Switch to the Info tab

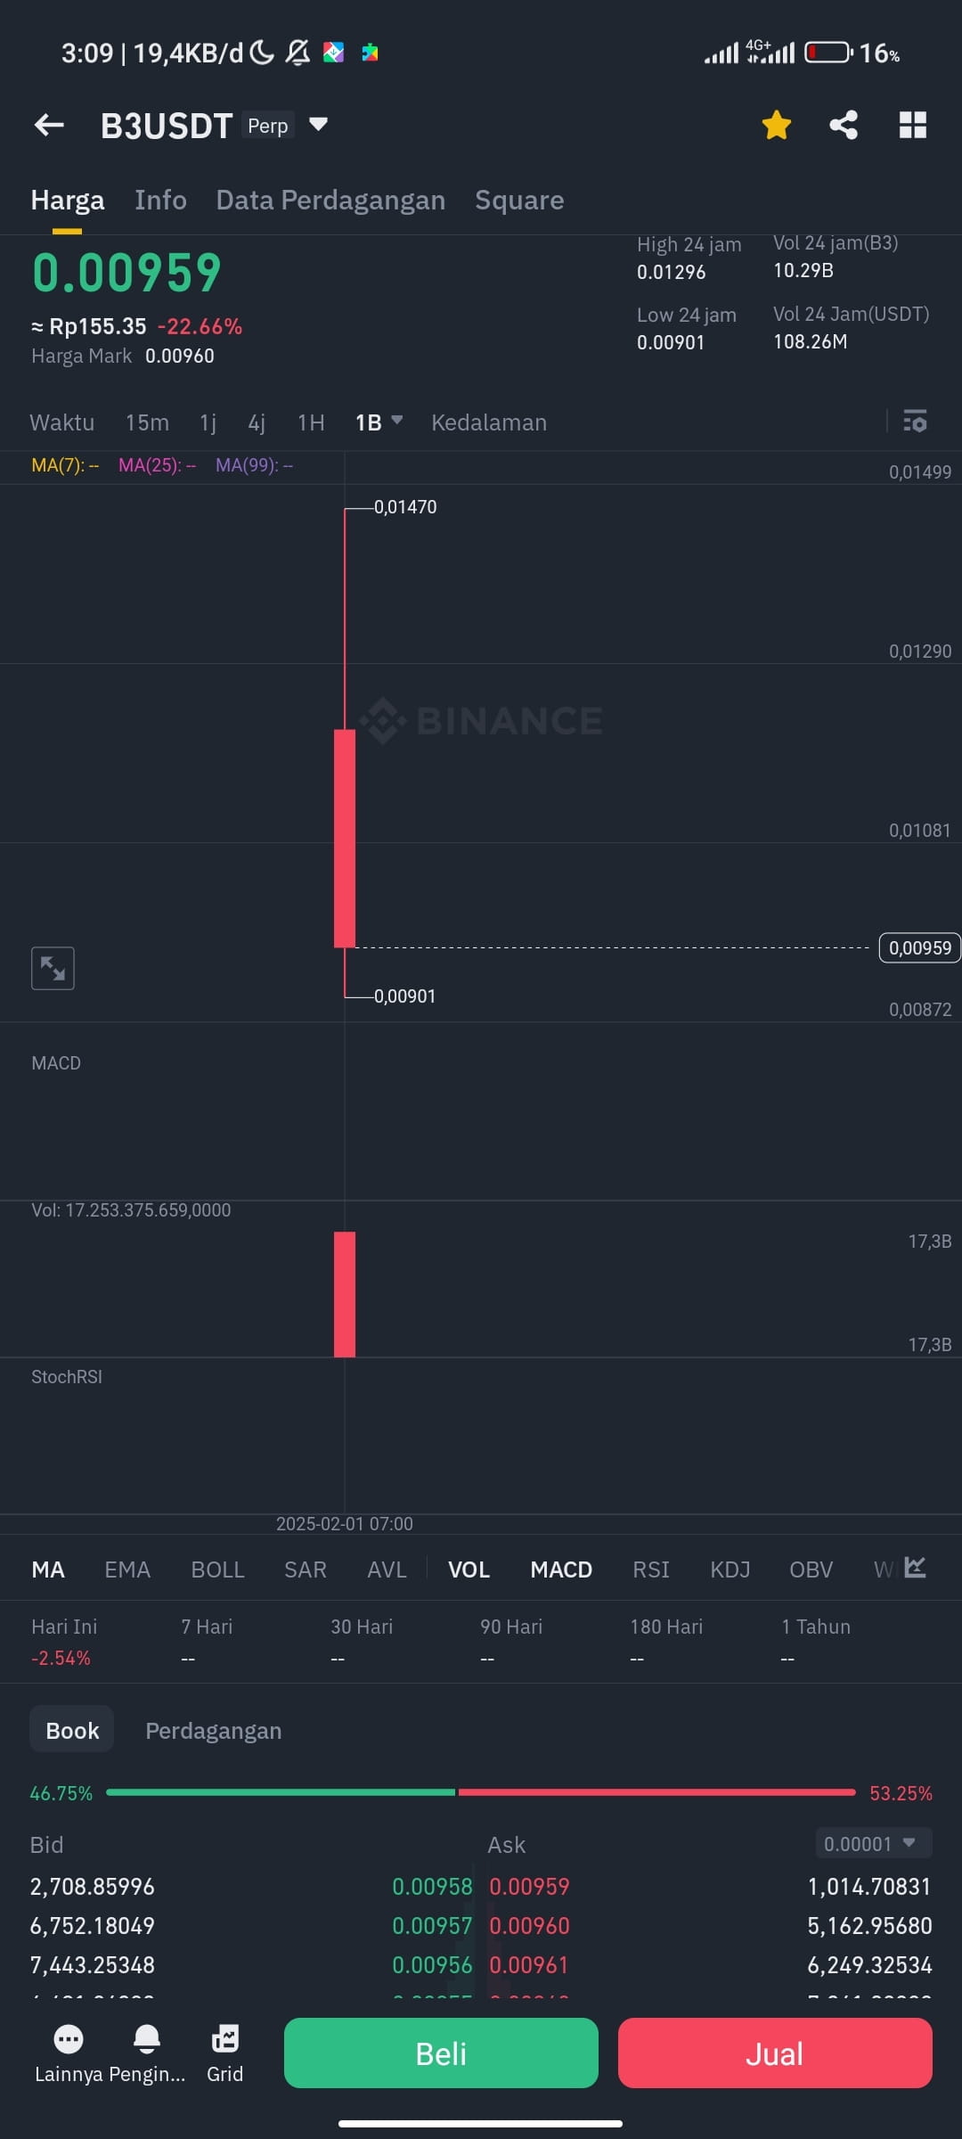[160, 200]
